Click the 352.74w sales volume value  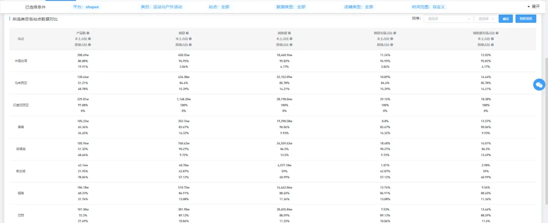click(x=184, y=121)
